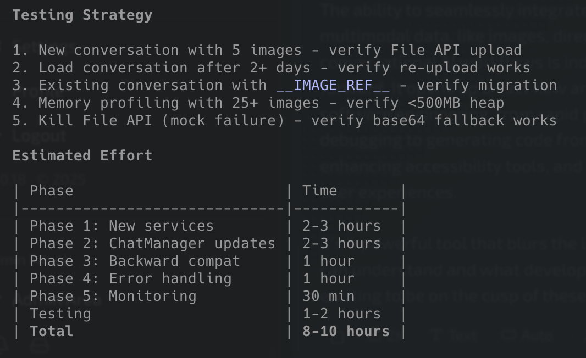Select test step 4 on memory profiling
The image size is (586, 358).
click(258, 103)
